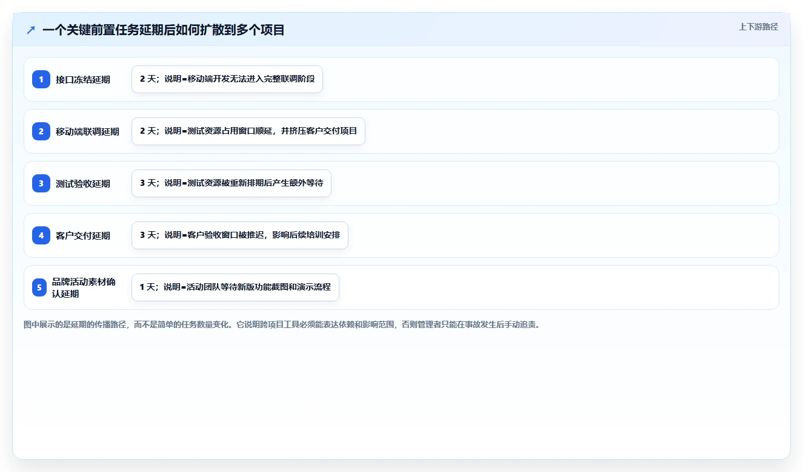Screen dimensions: 803x472
Task: Select step badge number 1
Action: [41, 79]
